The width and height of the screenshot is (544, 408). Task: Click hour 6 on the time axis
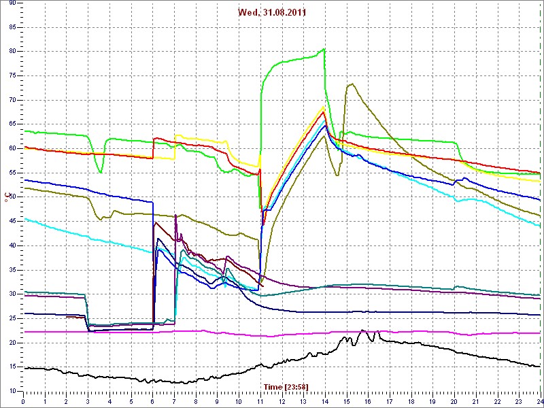[x=152, y=402]
